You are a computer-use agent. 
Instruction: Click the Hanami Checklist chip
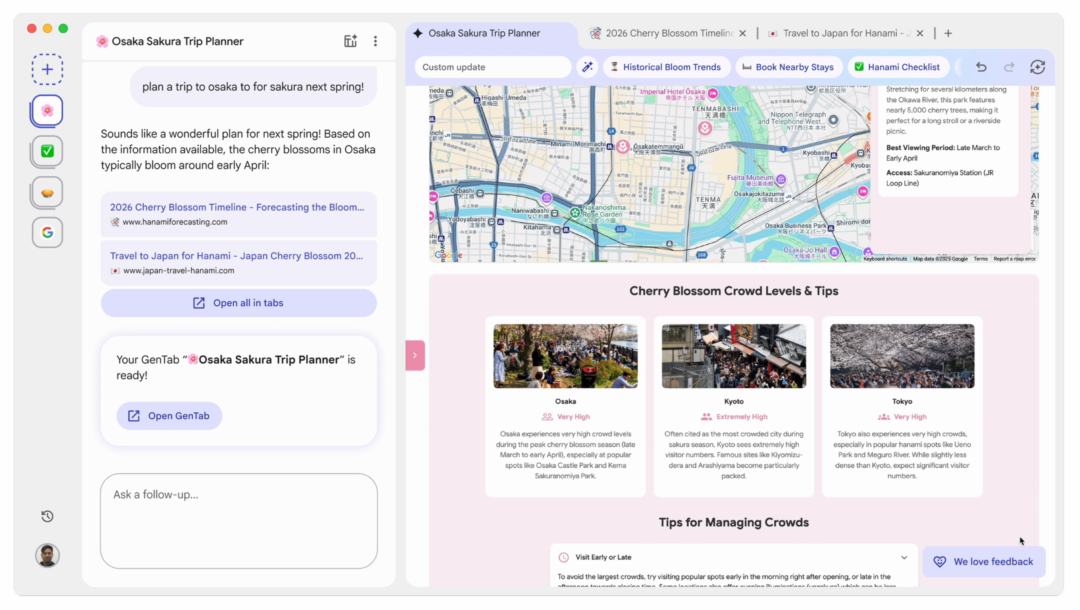[x=898, y=67]
